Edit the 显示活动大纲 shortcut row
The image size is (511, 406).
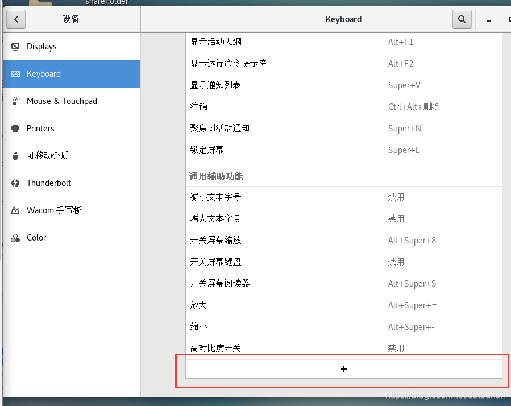coord(344,42)
